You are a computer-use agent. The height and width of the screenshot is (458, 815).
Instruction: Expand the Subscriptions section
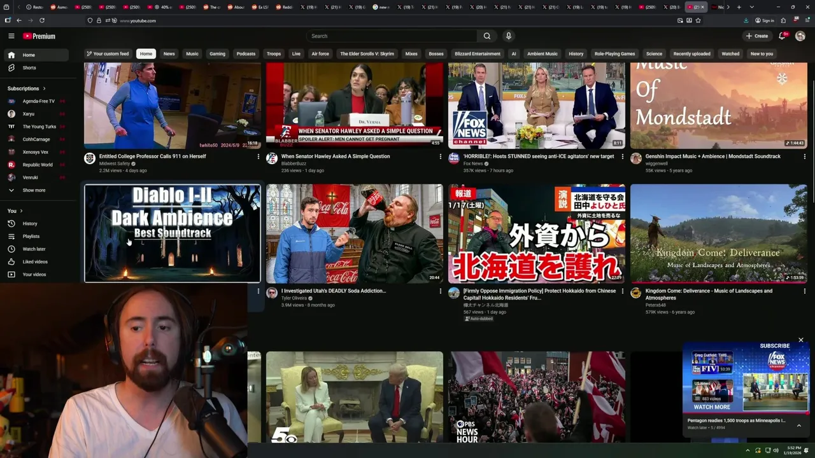point(27,88)
